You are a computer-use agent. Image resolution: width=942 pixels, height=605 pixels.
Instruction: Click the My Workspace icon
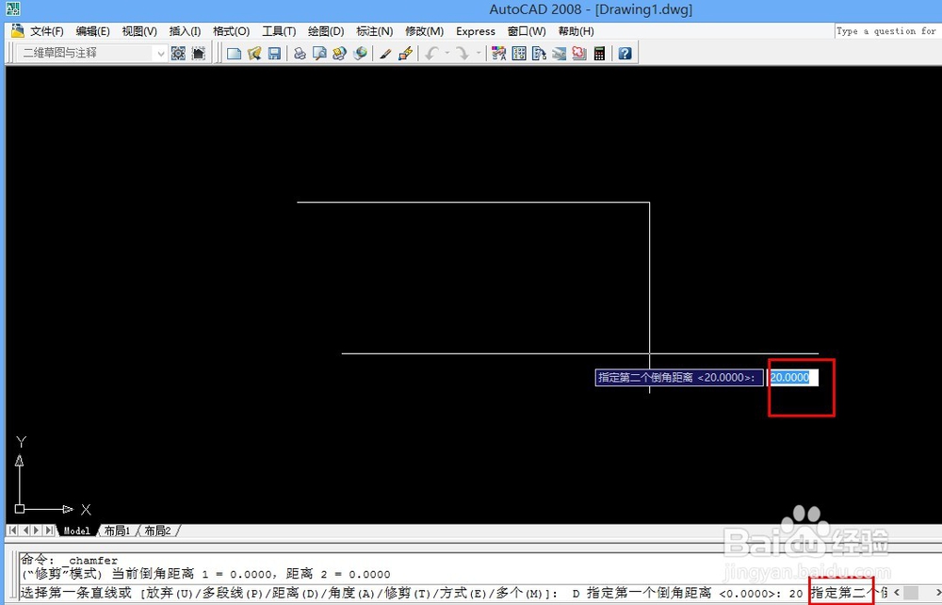click(199, 54)
